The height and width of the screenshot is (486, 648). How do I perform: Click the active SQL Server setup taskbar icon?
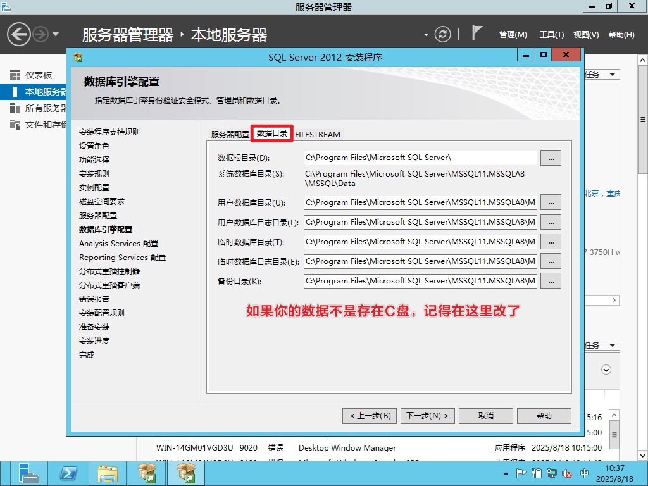pyautogui.click(x=186, y=473)
